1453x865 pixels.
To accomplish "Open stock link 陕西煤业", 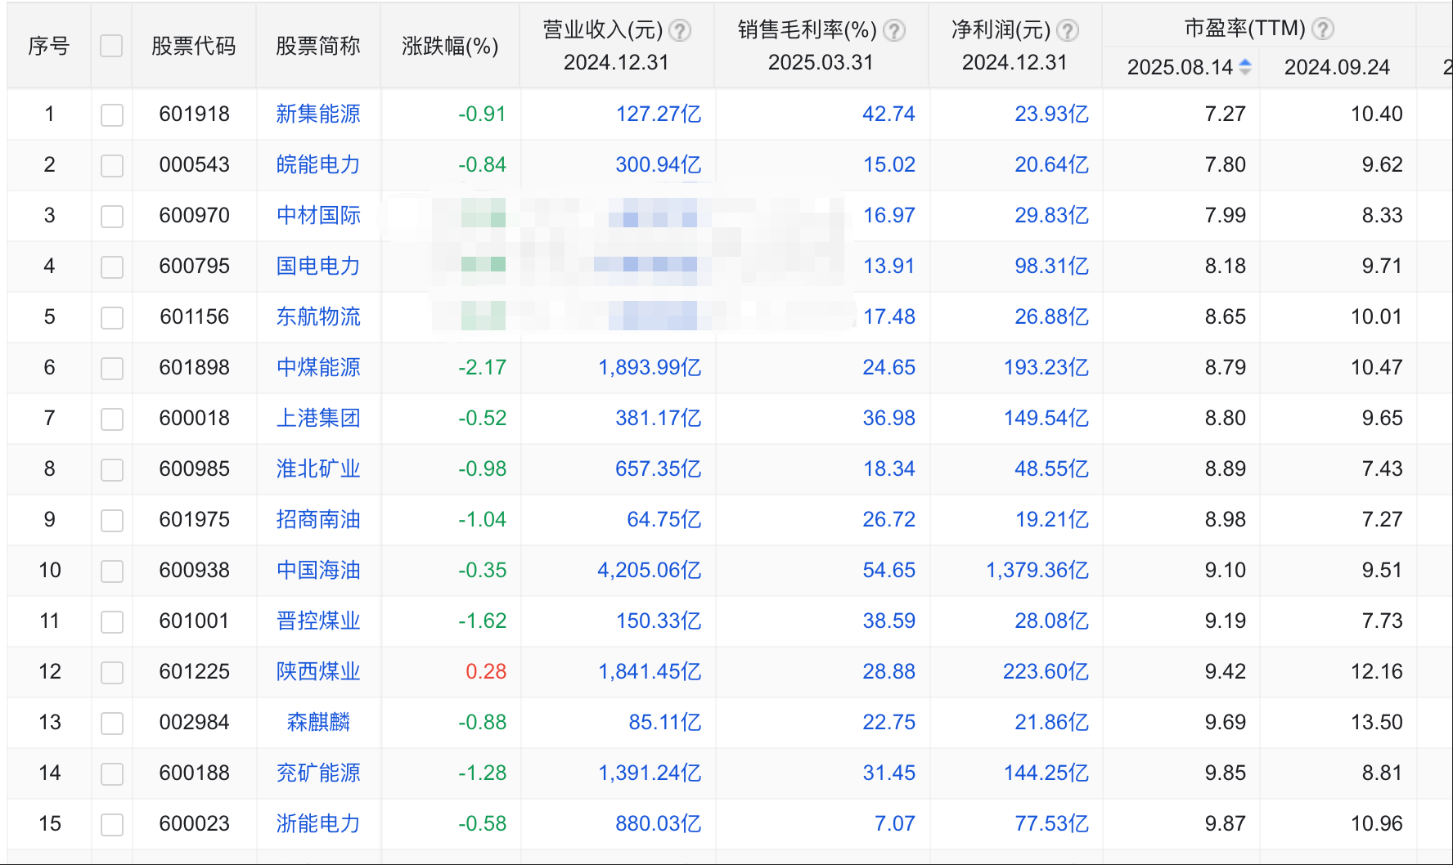I will pyautogui.click(x=318, y=671).
